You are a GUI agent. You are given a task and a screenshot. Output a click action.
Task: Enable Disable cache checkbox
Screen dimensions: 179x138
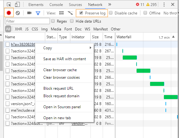point(111,13)
